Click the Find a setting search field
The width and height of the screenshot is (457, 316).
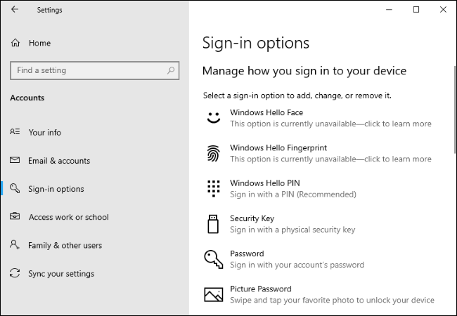[x=95, y=70]
